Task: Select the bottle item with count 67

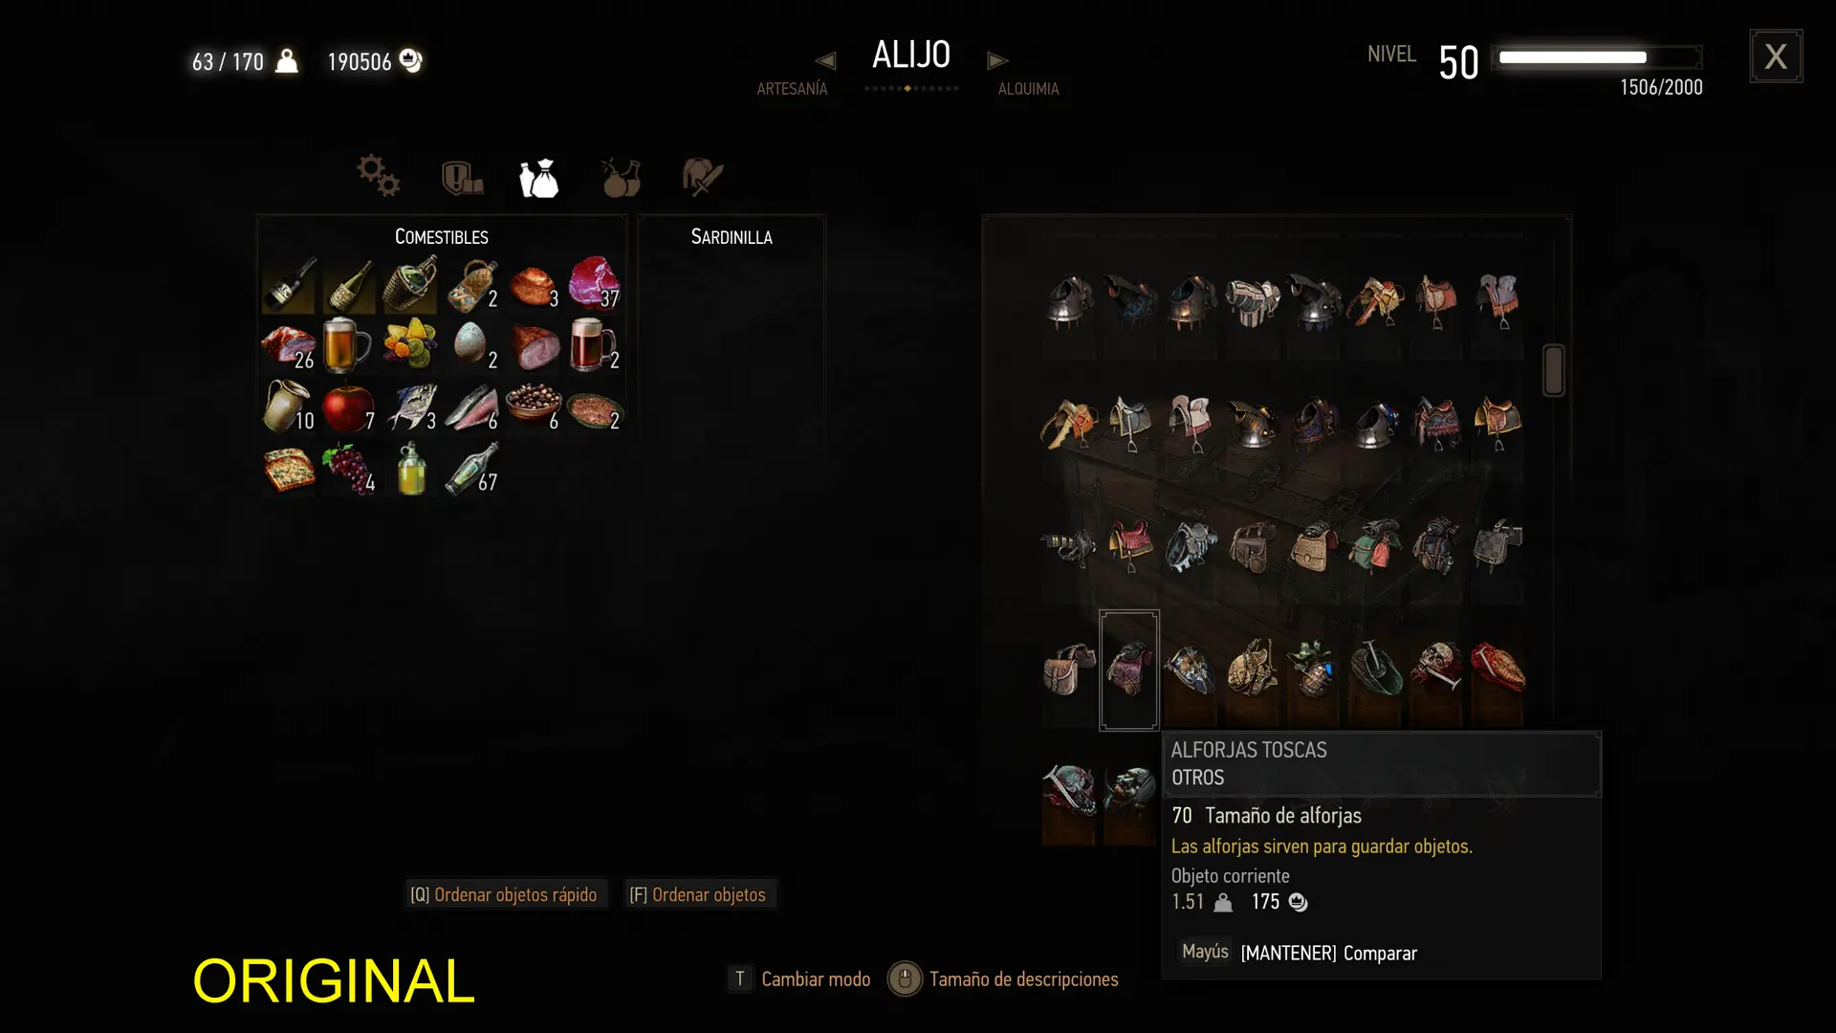Action: click(472, 469)
